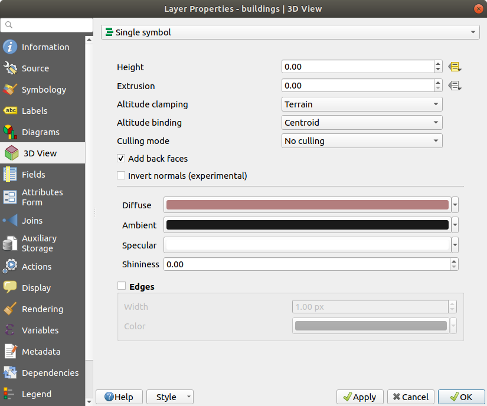Open the Attributes Form icon
Viewport: 487px width, 406px height.
(x=10, y=197)
